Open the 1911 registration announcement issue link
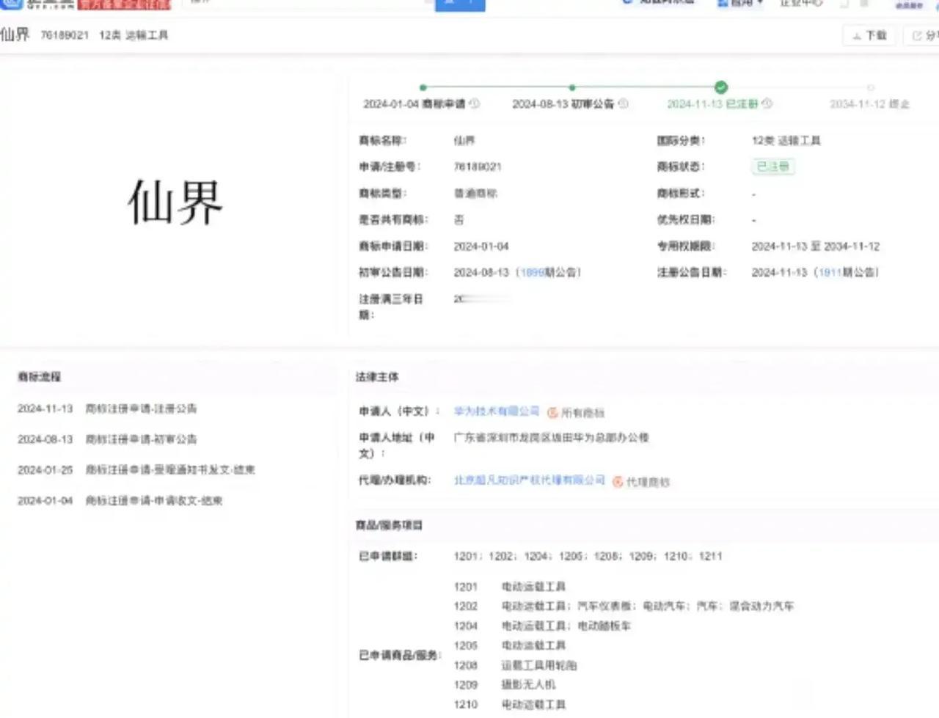Screen dimensions: 939x718 [830, 272]
